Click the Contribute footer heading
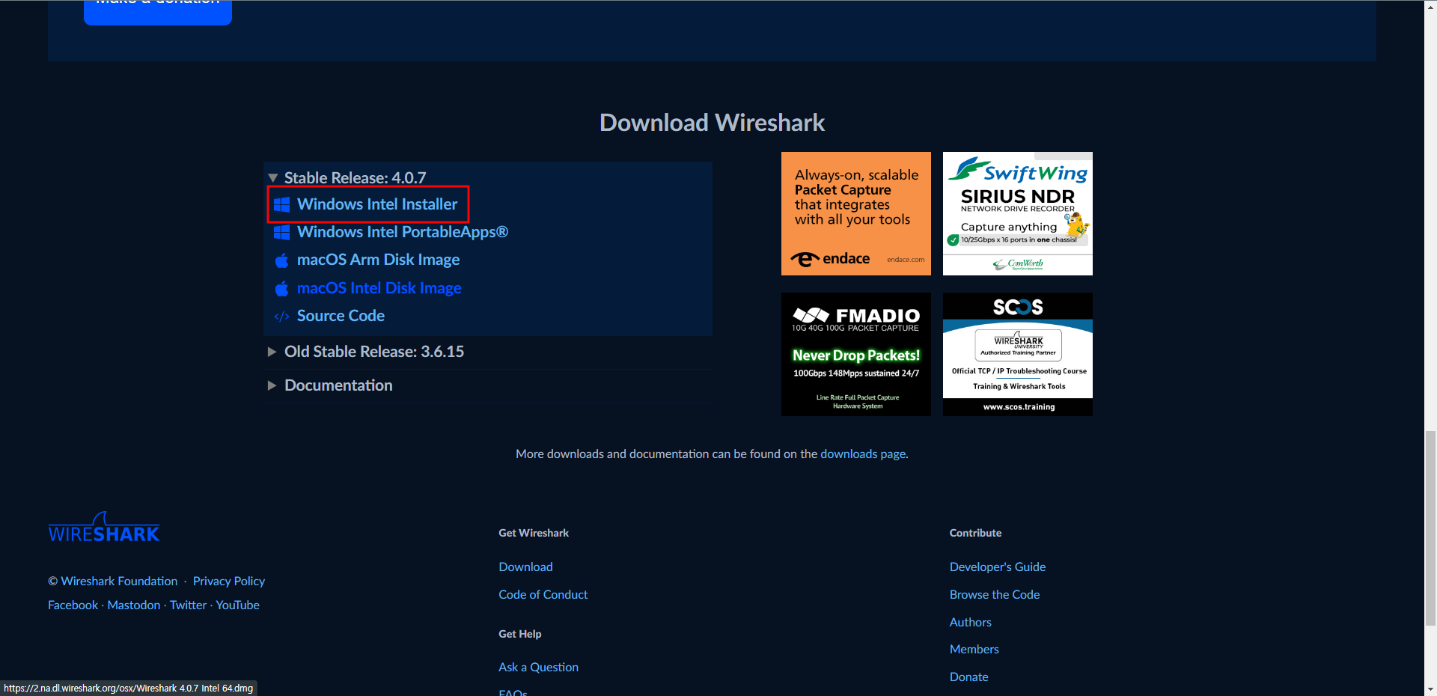 click(975, 533)
